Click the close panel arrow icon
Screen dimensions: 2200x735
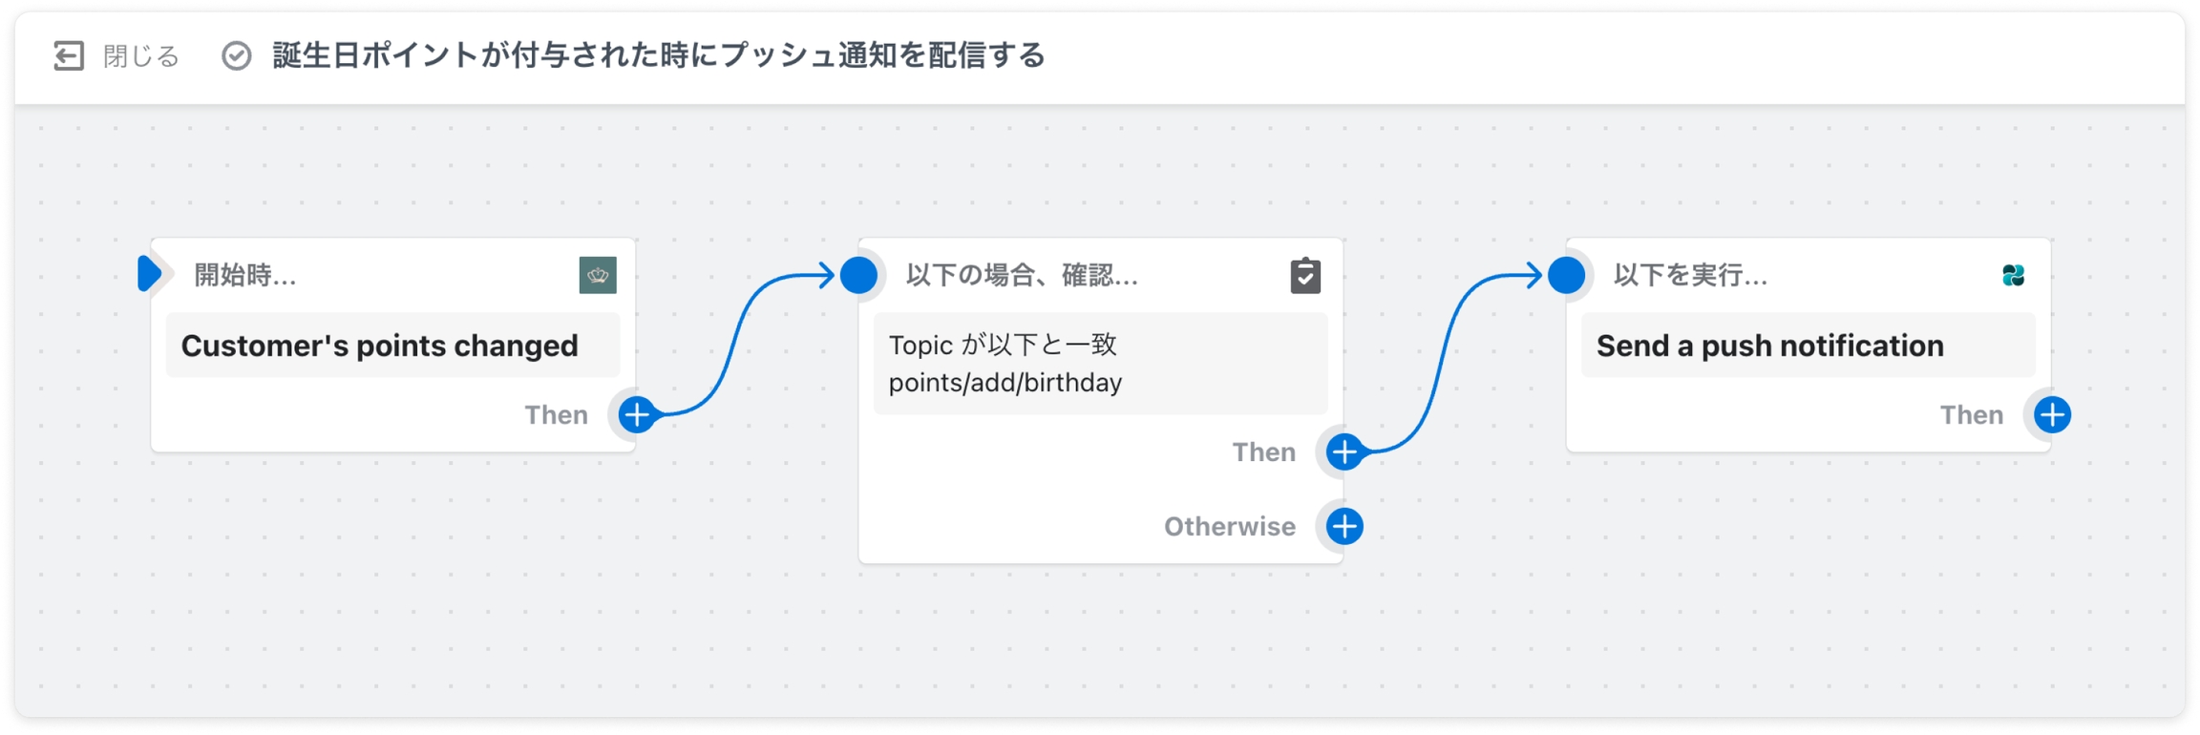(68, 56)
